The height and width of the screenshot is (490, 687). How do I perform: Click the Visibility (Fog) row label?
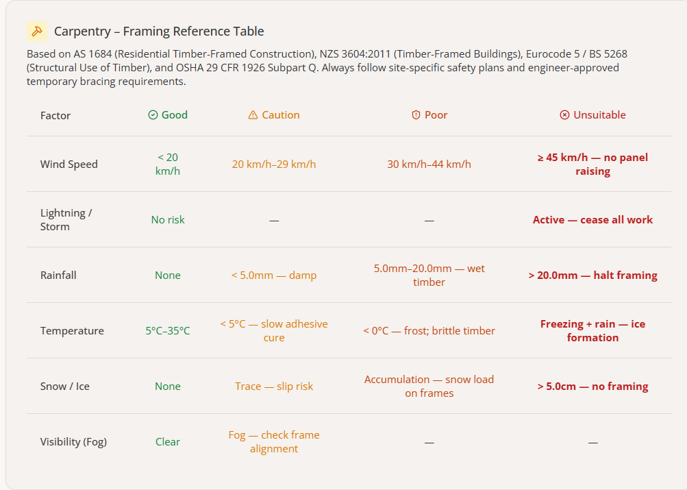pos(73,442)
